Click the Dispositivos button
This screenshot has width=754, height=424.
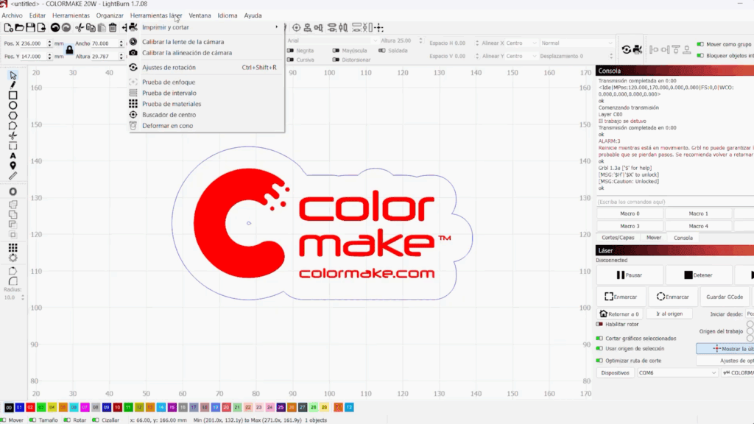[615, 372]
